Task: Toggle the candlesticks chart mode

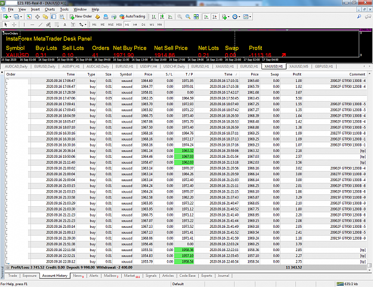Action: pyautogui.click(x=162, y=17)
